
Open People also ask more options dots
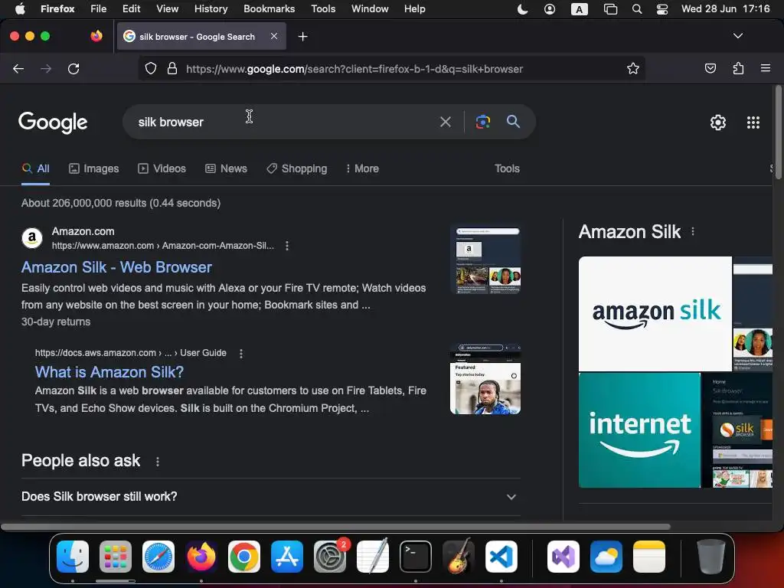click(158, 462)
